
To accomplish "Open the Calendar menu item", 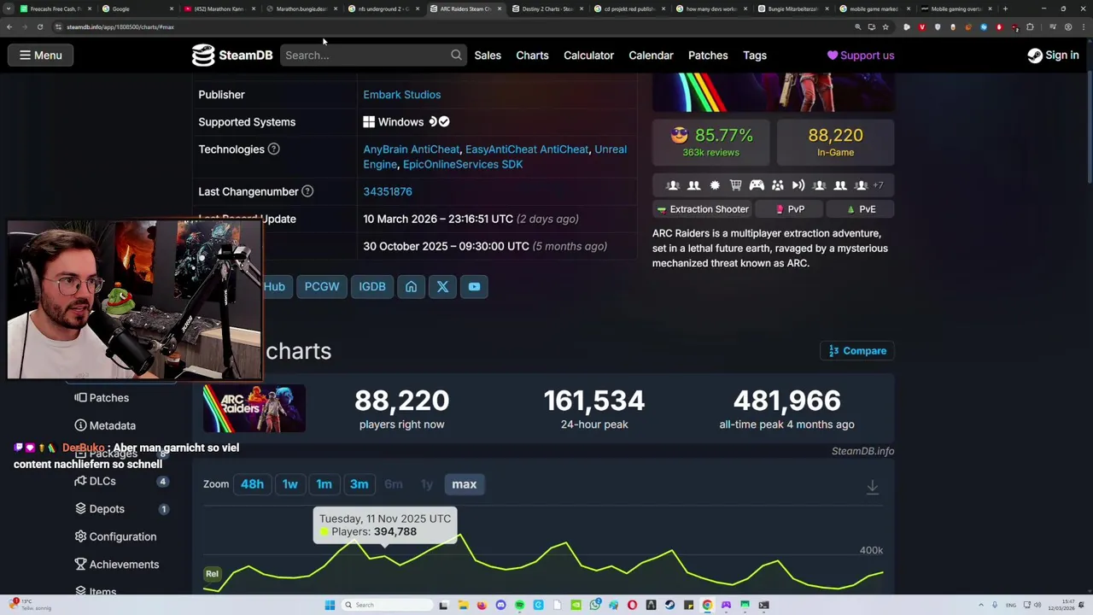I will click(x=651, y=56).
